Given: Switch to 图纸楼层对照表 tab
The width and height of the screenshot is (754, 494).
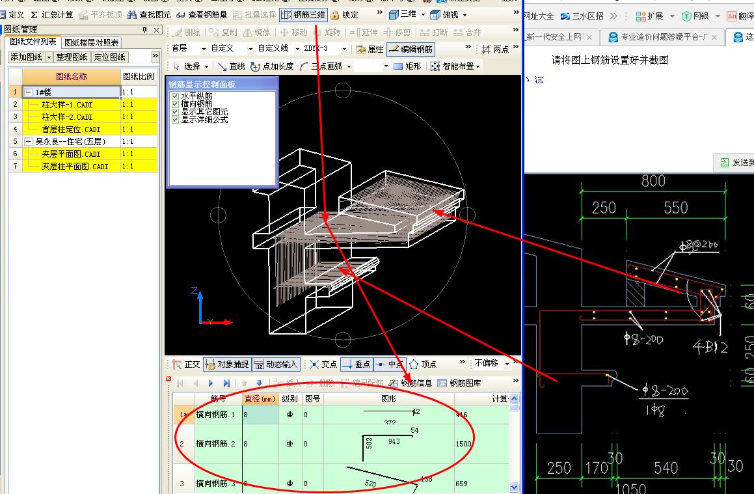Looking at the screenshot, I should pyautogui.click(x=91, y=43).
